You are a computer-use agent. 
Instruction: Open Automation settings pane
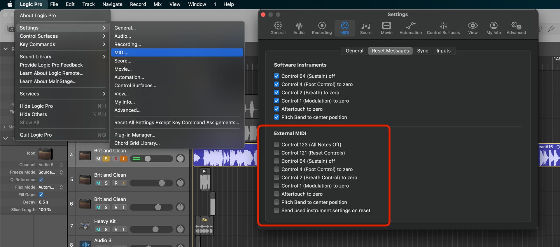[x=411, y=28]
